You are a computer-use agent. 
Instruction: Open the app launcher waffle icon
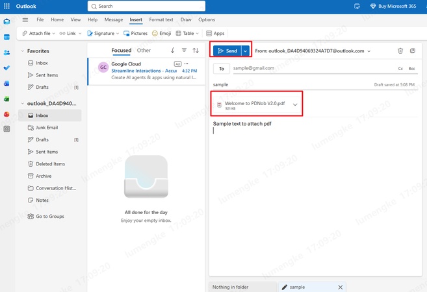click(6, 6)
